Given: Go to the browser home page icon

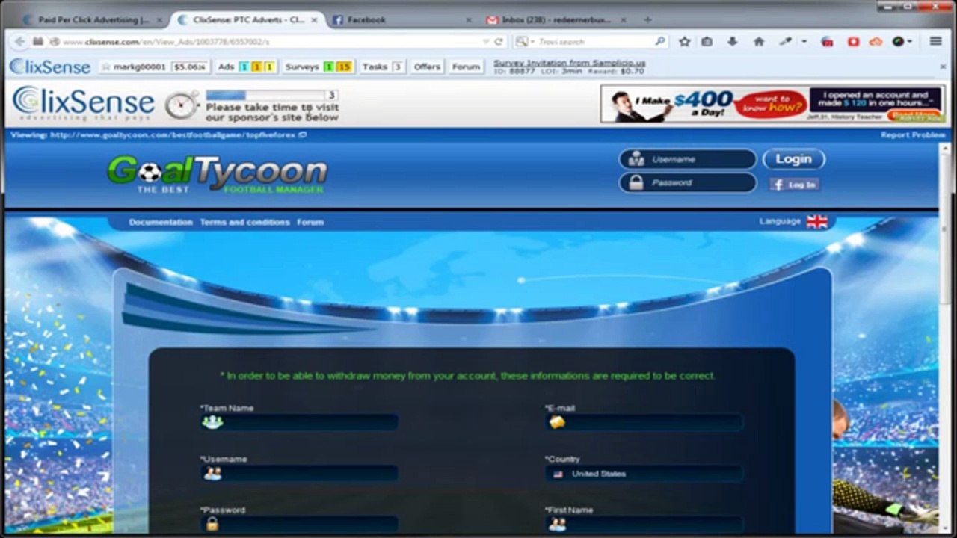Looking at the screenshot, I should point(759,42).
